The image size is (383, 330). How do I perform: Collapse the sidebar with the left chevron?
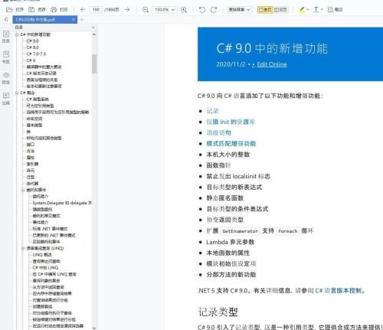5,19
